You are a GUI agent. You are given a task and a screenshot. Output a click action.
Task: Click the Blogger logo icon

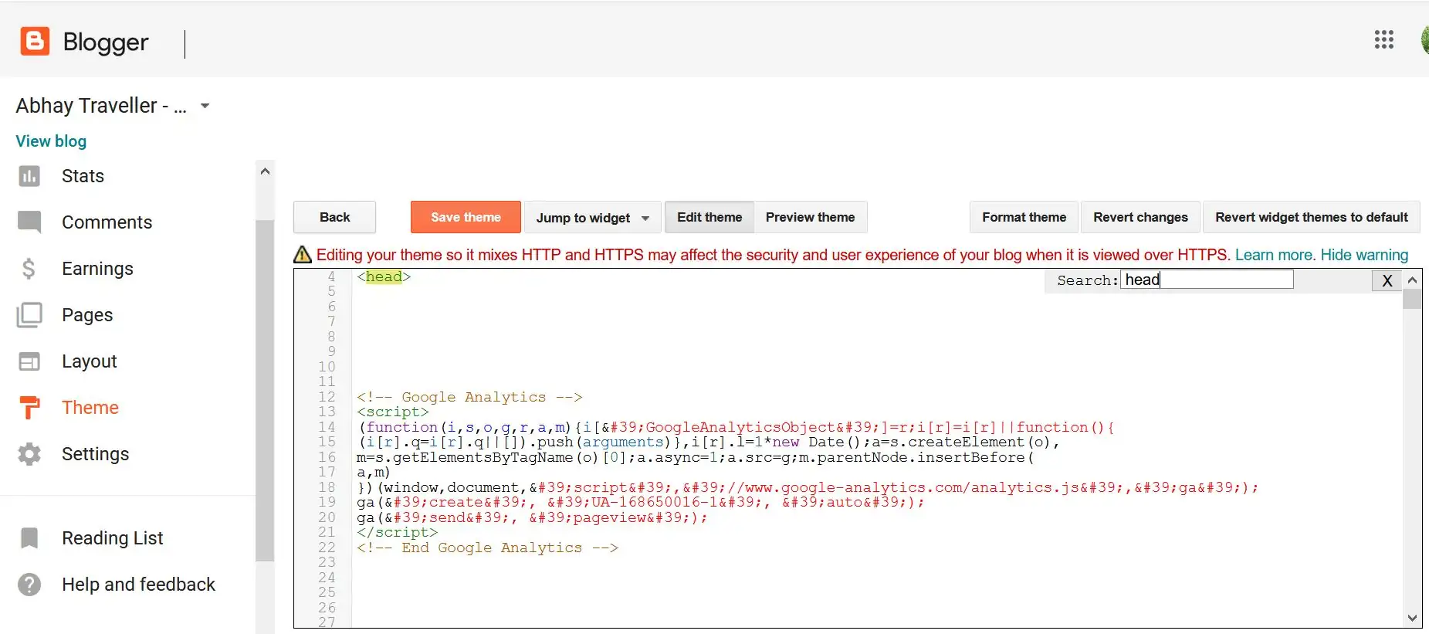coord(35,42)
